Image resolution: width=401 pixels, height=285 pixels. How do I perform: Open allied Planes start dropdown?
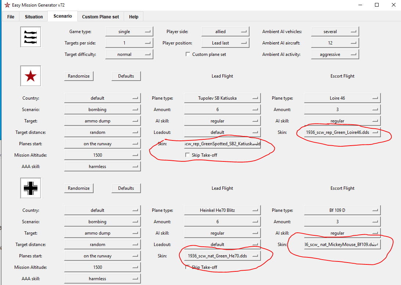coord(102,144)
